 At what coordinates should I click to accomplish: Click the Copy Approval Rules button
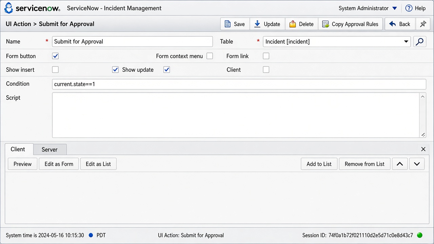(x=350, y=24)
